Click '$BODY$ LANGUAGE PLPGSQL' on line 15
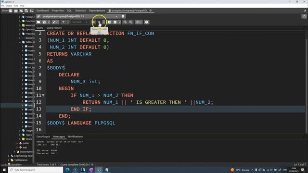The width and height of the screenshot is (308, 173). point(81,123)
